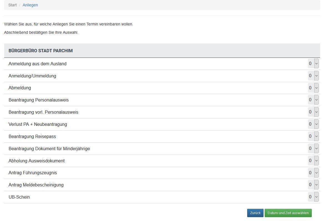Select quantity for Beantragung Personalausweis
The width and height of the screenshot is (327, 221).
[x=313, y=100]
